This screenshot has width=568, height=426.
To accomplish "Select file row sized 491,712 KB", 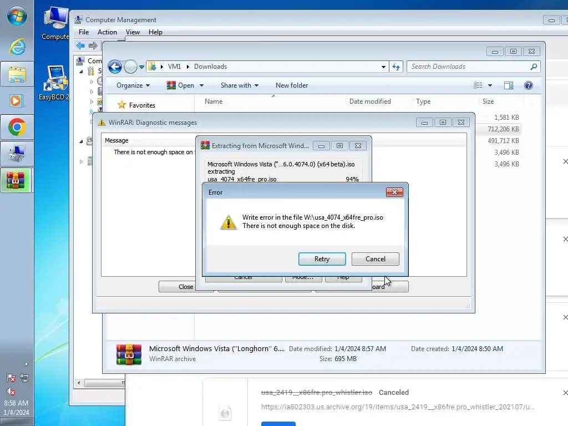I will 499,140.
